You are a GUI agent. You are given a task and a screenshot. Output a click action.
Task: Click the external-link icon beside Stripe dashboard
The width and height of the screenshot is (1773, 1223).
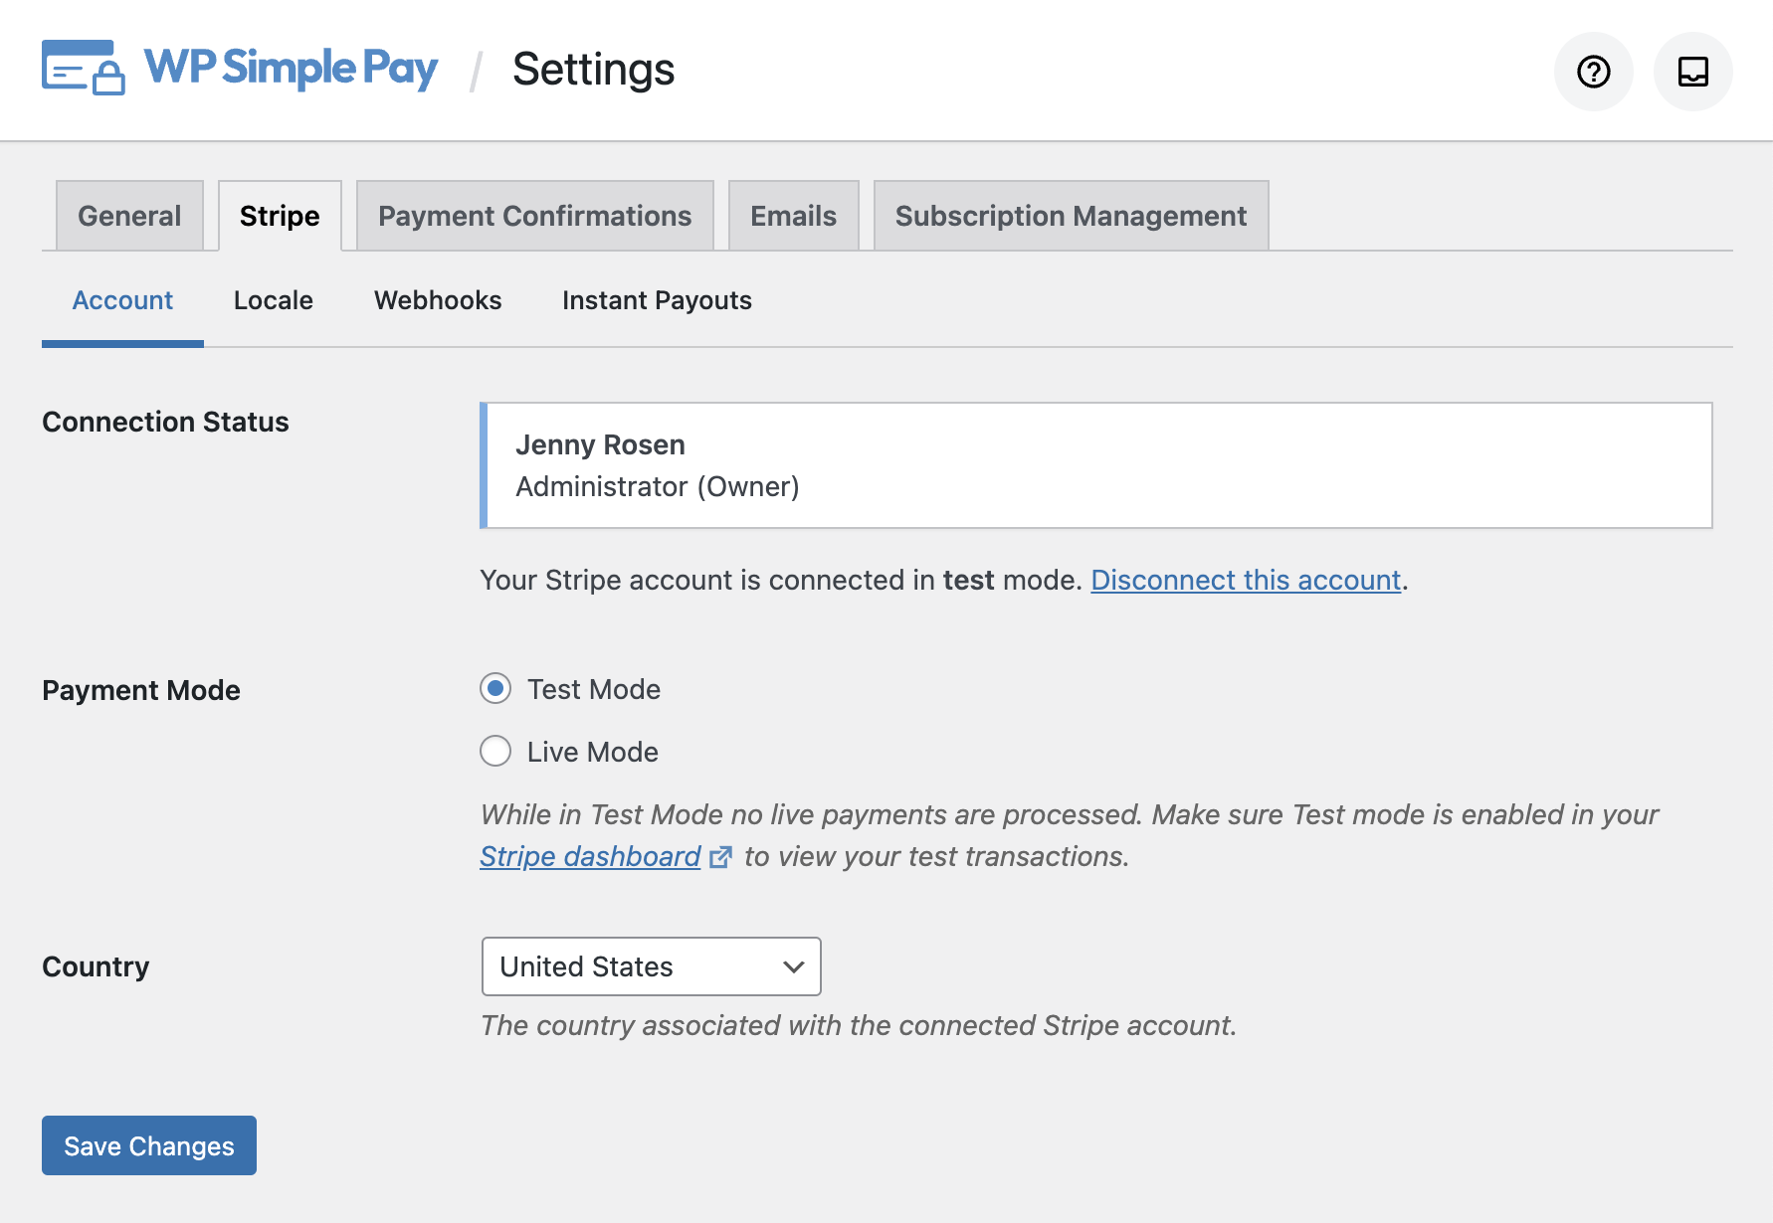coord(720,856)
